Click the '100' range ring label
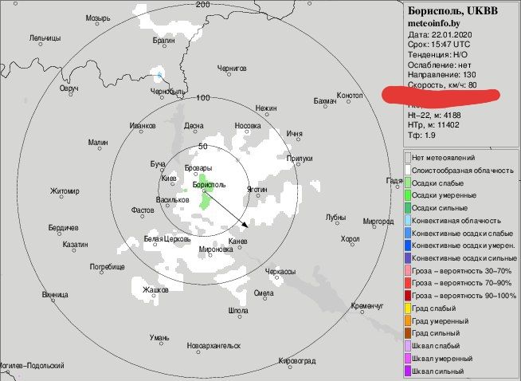The height and width of the screenshot is (381, 521). click(x=203, y=97)
